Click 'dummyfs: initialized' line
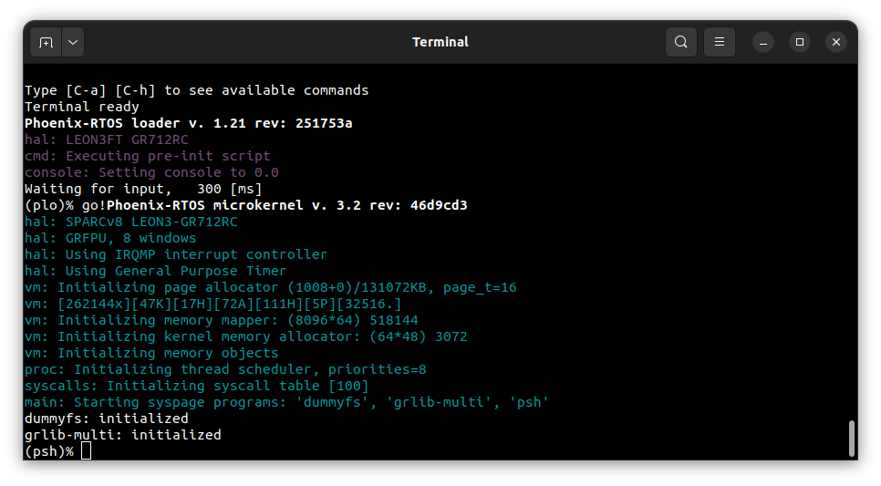The image size is (881, 486). click(106, 419)
